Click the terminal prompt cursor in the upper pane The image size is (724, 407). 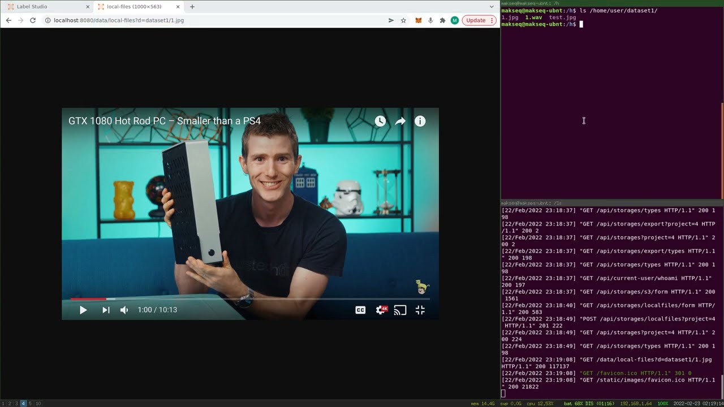point(581,24)
